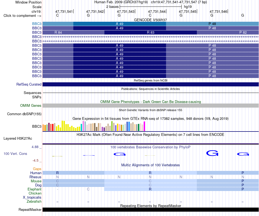The width and height of the screenshot is (259, 216).
Task: Select the Dog alignment row label
Action: click(x=38, y=185)
